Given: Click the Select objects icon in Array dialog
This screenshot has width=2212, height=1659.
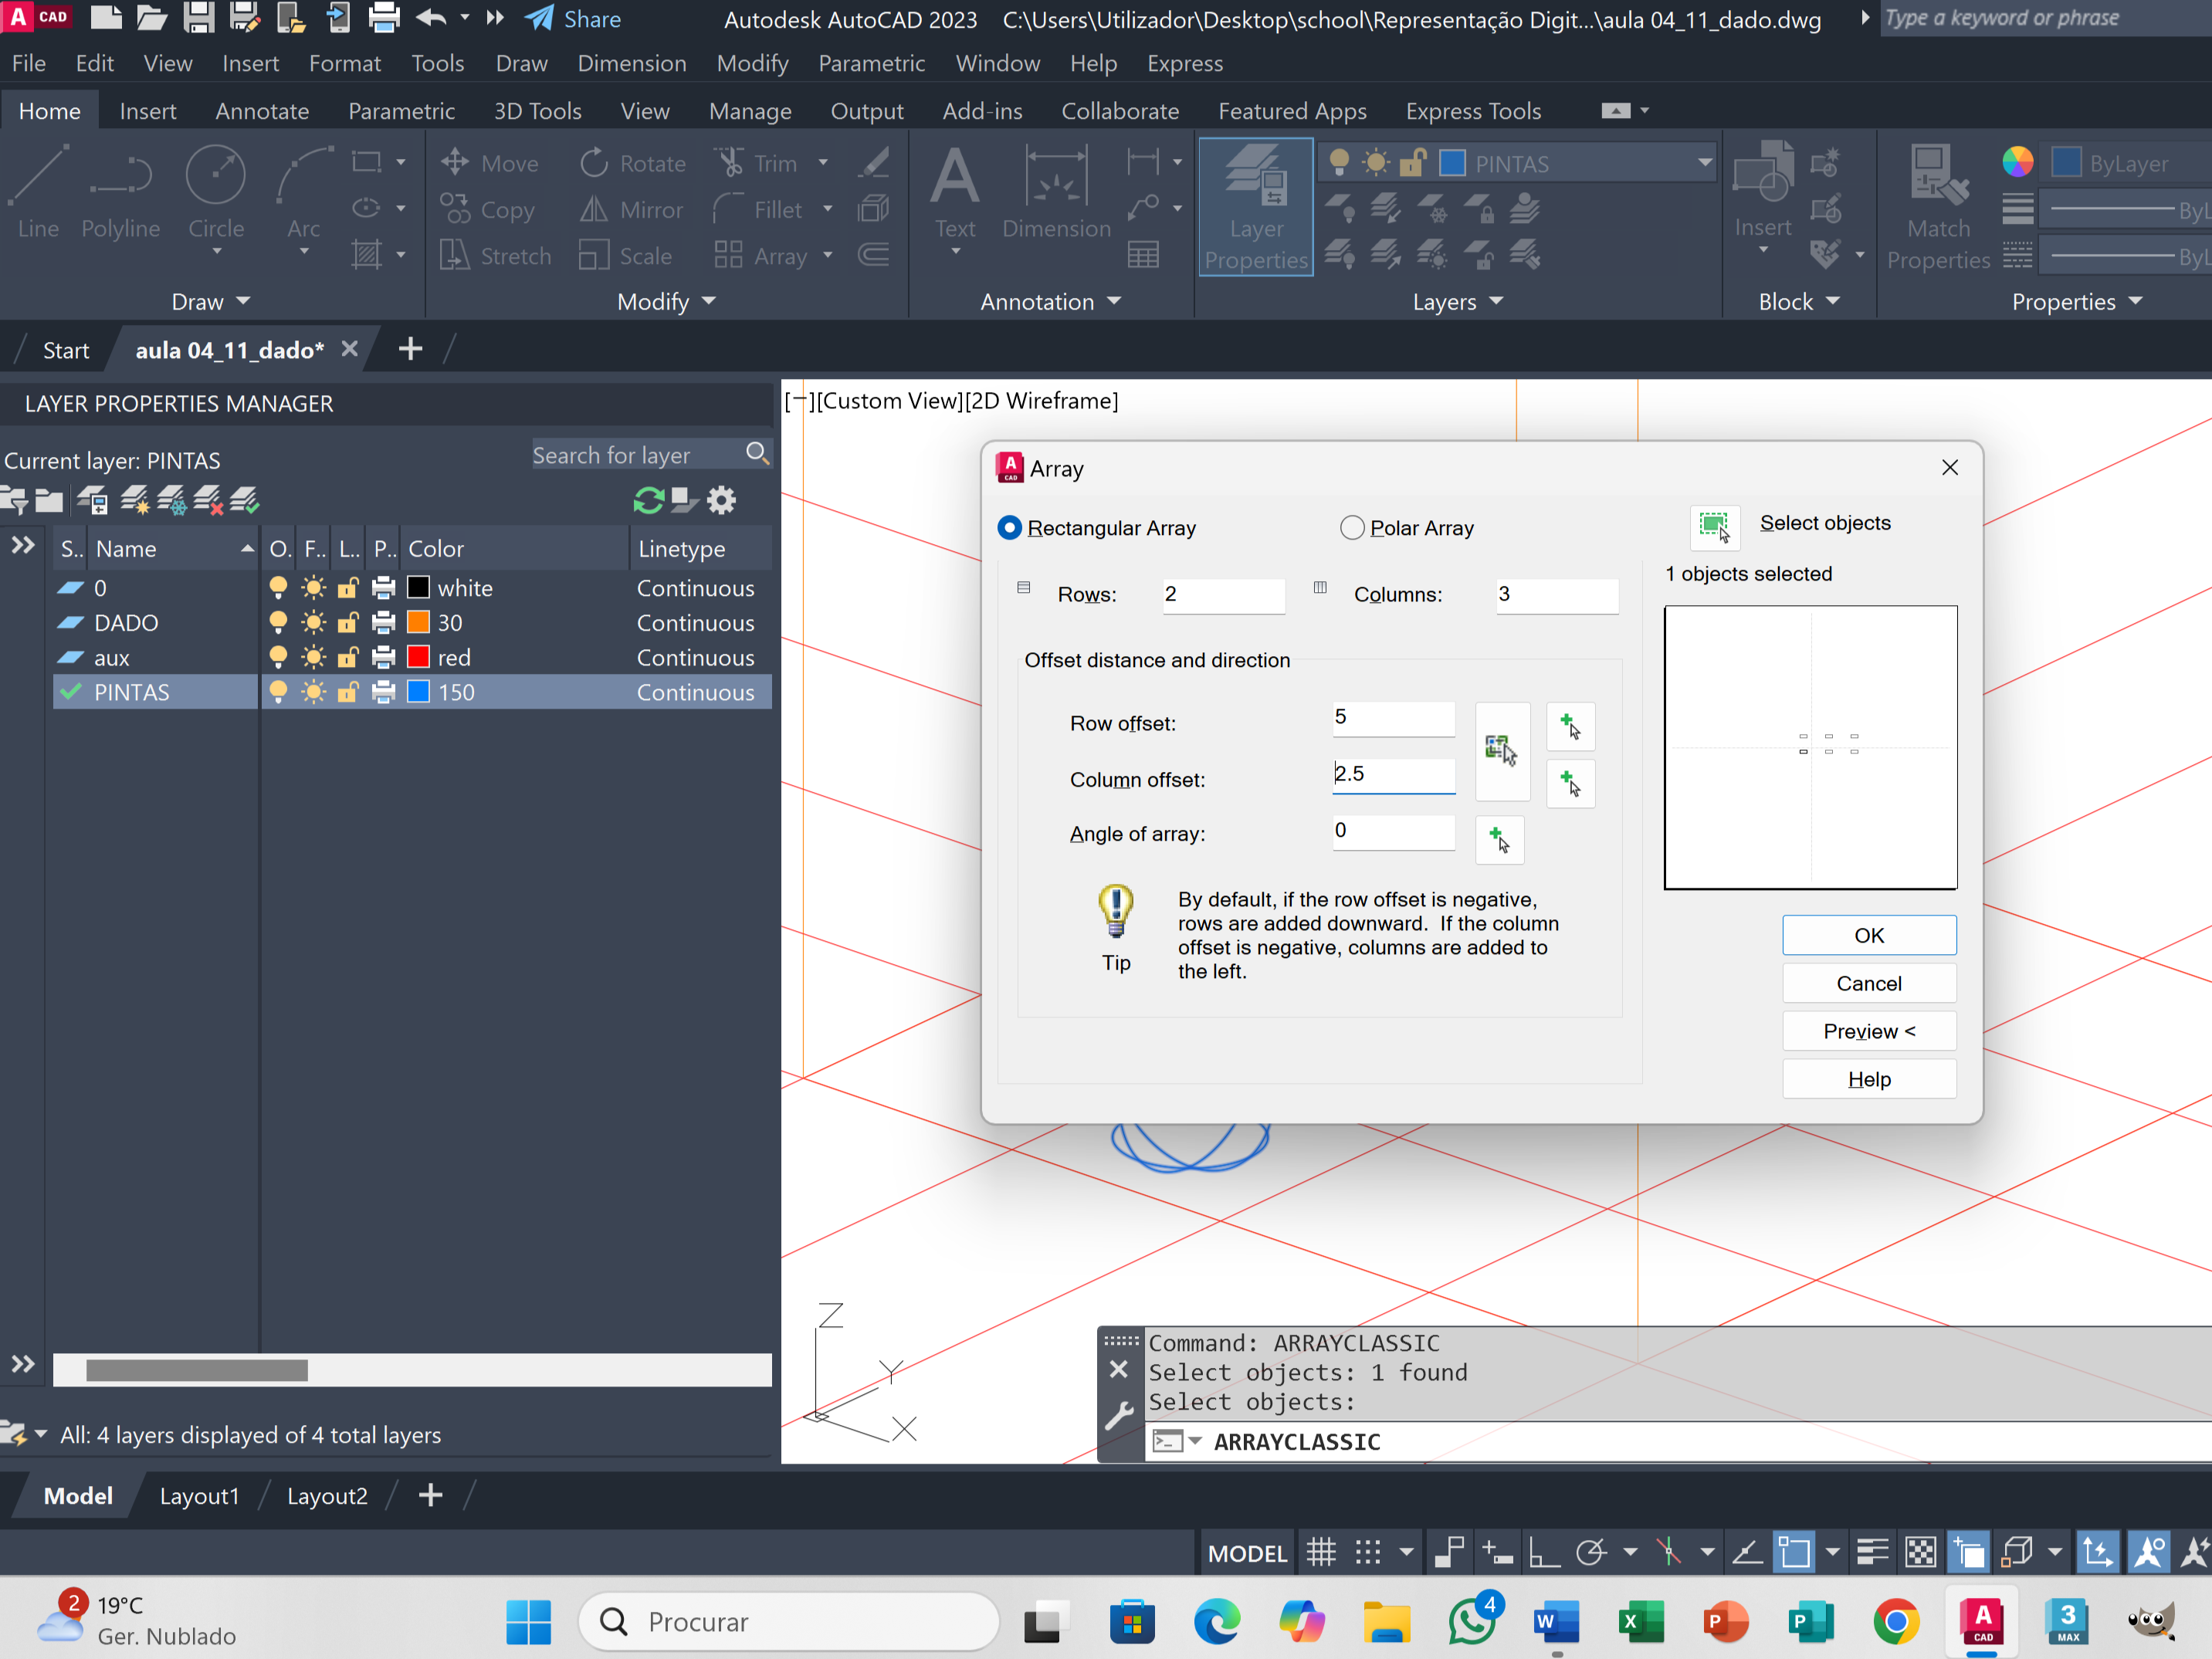Looking at the screenshot, I should coord(1714,526).
